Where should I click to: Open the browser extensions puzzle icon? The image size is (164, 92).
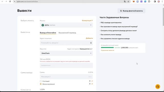coord(149,2)
